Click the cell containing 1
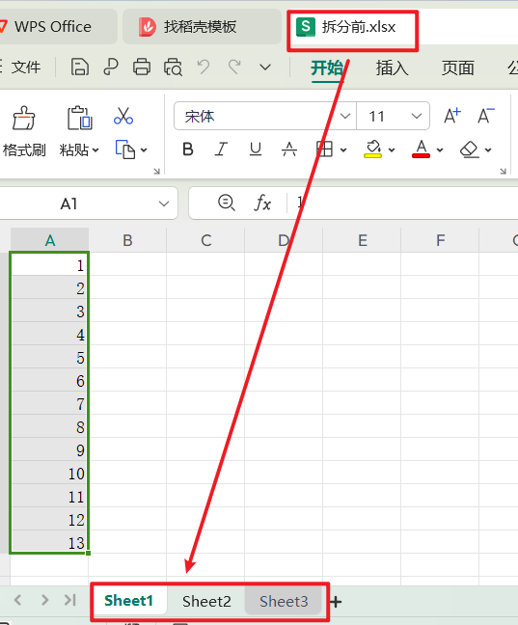This screenshot has width=518, height=625. tap(49, 264)
